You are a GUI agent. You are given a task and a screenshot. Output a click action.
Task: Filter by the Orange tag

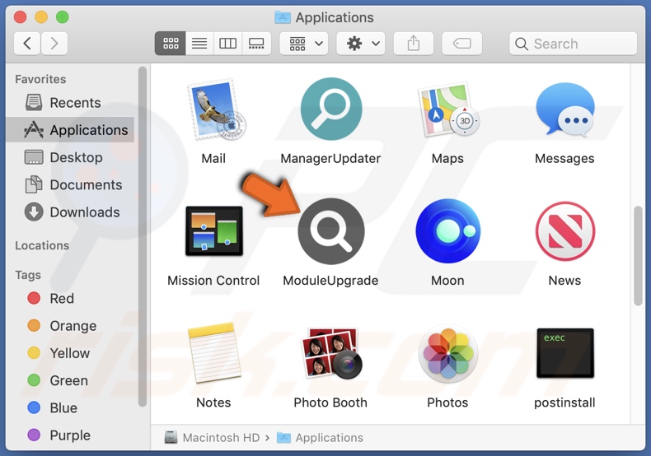click(x=70, y=325)
